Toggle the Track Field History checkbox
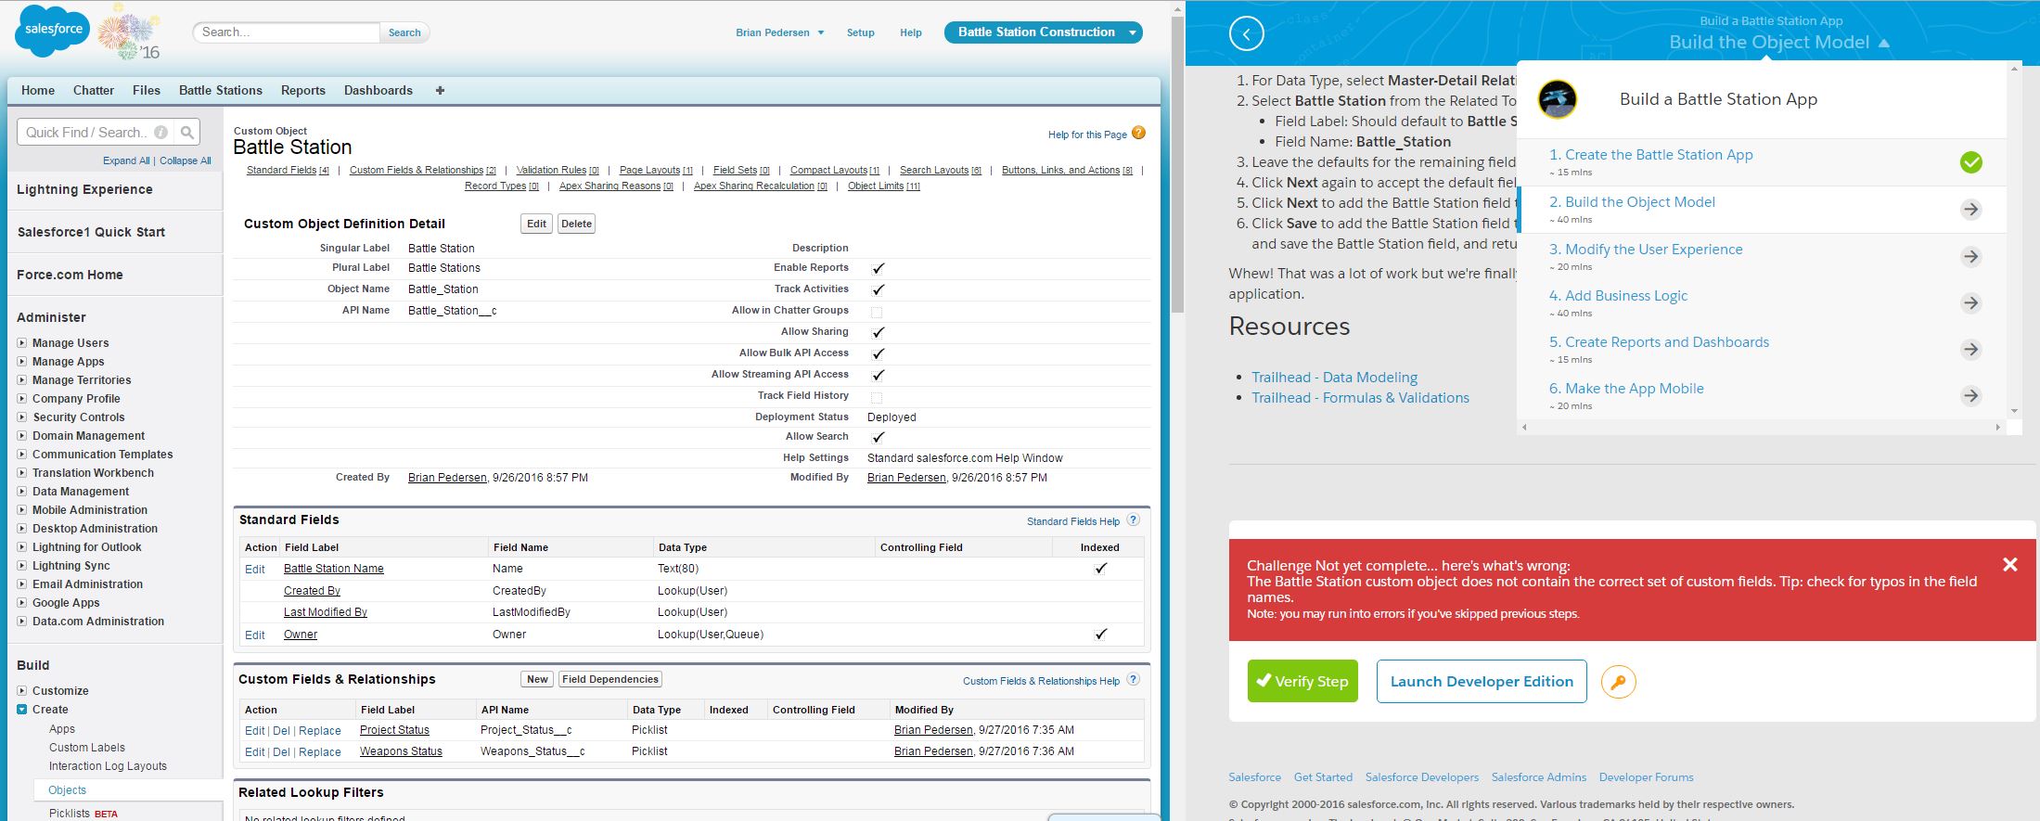2040x821 pixels. point(877,397)
